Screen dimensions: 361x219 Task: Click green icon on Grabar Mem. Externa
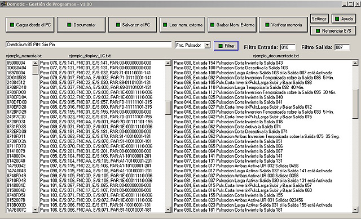point(212,25)
